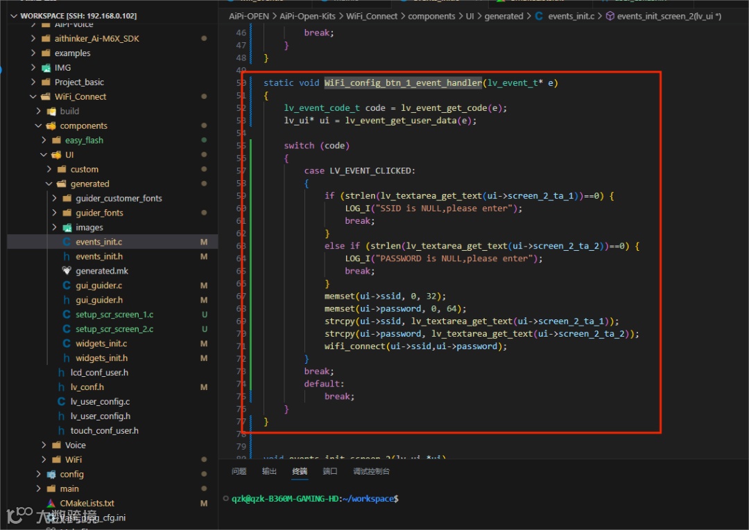Open the 调试控制台 panel tab
749x530 pixels.
pyautogui.click(x=371, y=471)
